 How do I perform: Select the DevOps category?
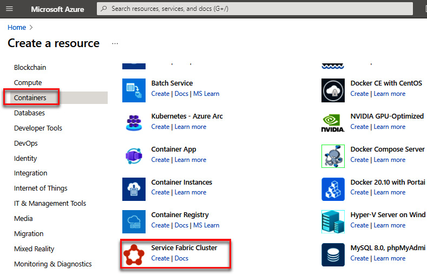25,143
